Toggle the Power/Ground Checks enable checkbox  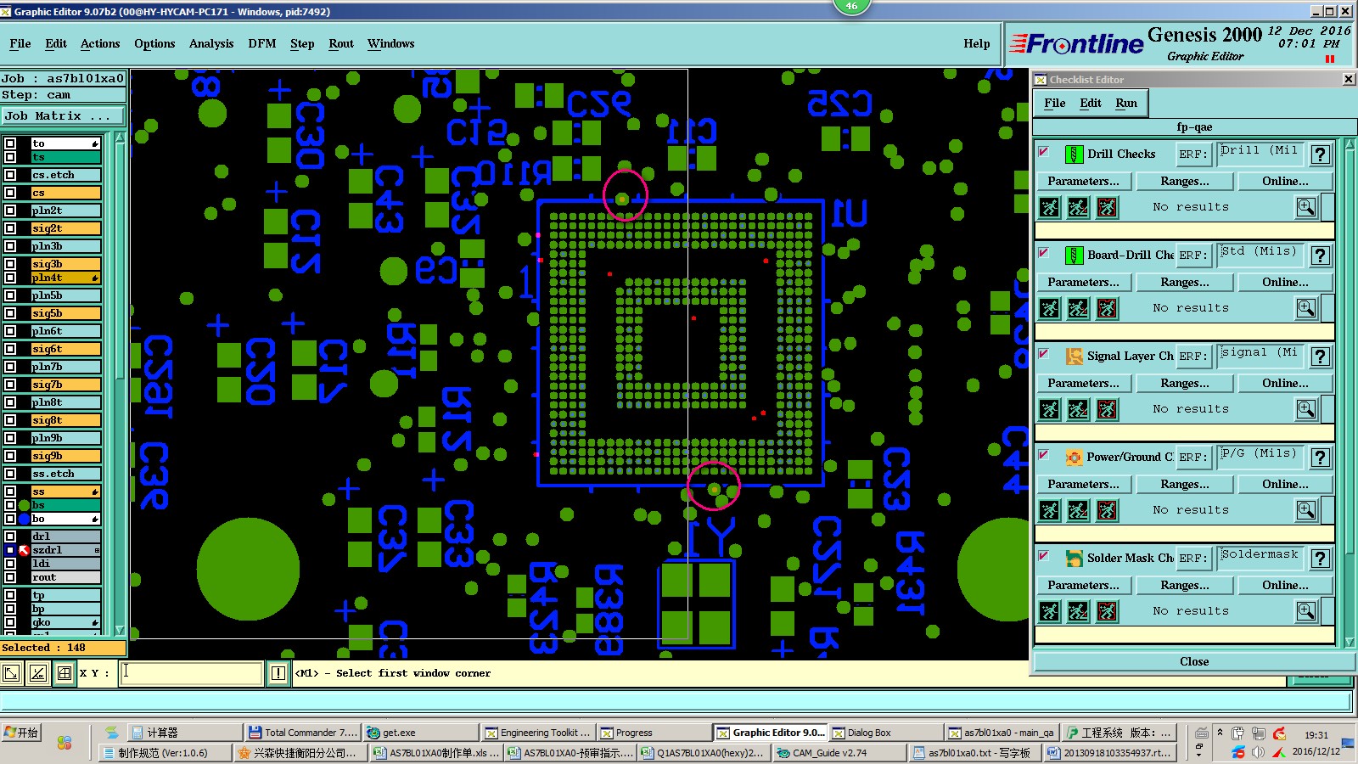(x=1044, y=455)
